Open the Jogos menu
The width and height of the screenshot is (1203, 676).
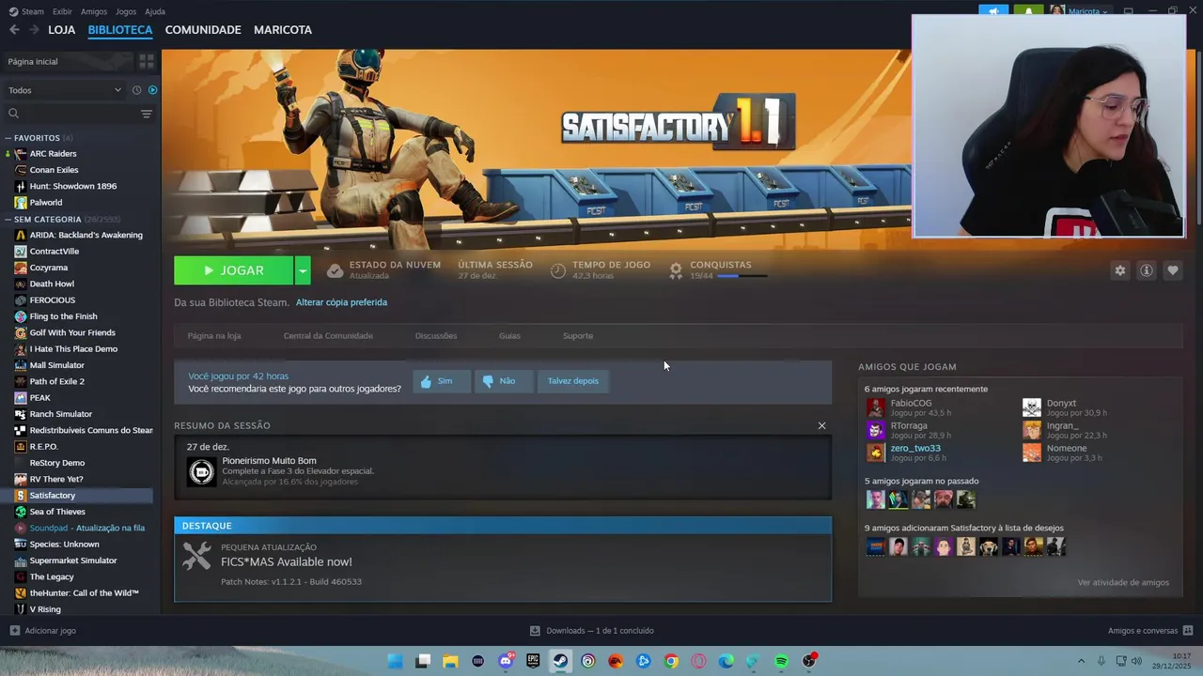click(x=126, y=11)
